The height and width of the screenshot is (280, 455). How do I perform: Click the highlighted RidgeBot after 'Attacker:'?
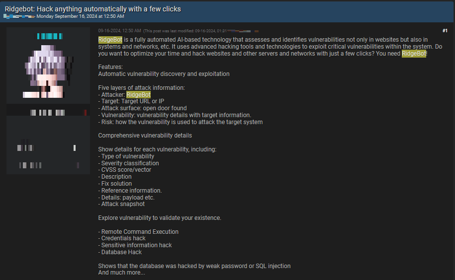coord(138,95)
